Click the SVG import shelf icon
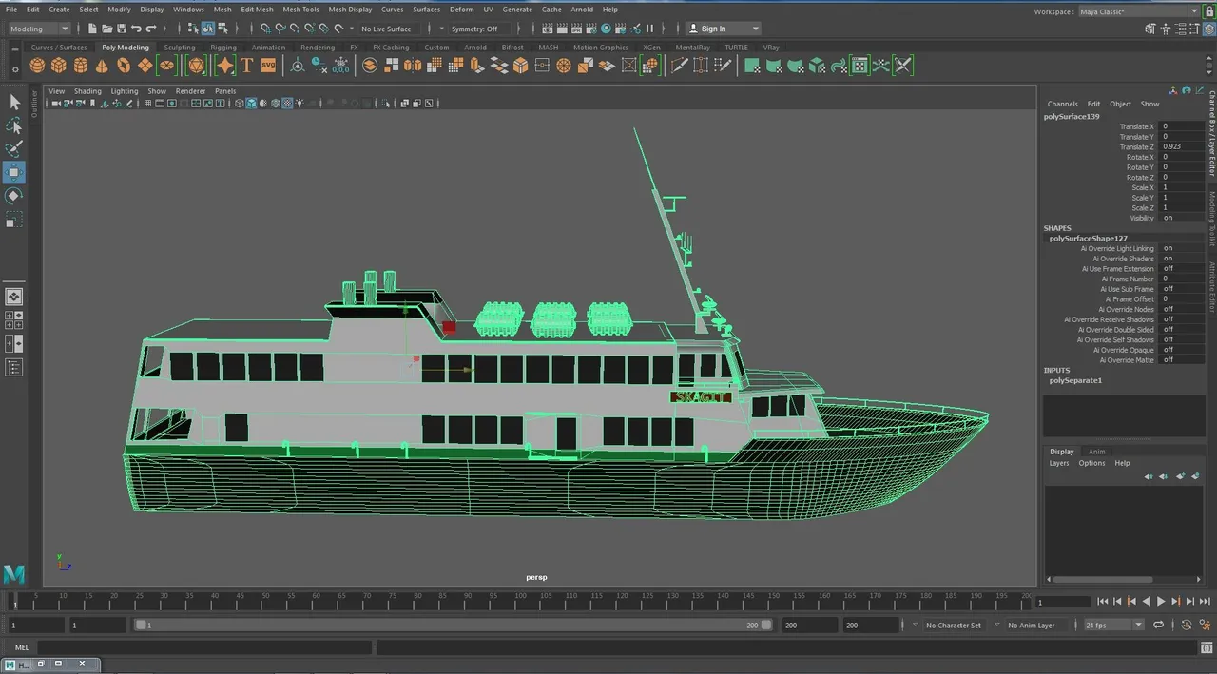This screenshot has height=674, width=1217. (x=268, y=66)
